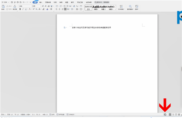Expand the styles gallery arrow
The height and width of the screenshot is (118, 182).
[115, 9]
